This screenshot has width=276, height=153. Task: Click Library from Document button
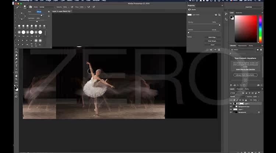pos(245,75)
